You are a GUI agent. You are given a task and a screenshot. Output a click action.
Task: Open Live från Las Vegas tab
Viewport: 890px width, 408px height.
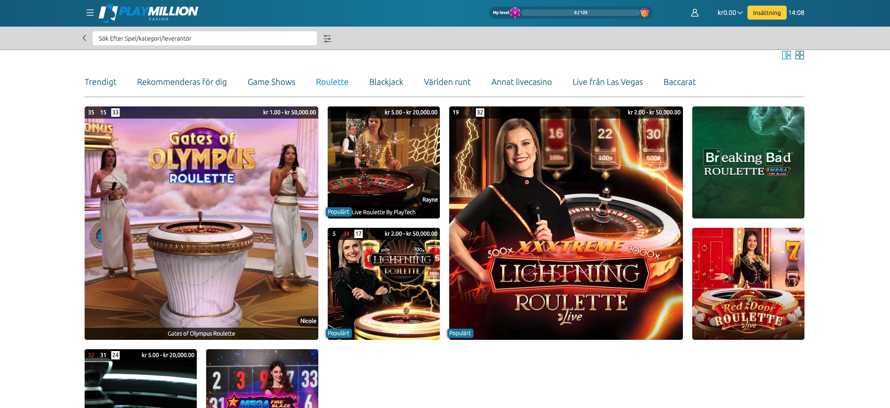pyautogui.click(x=608, y=82)
